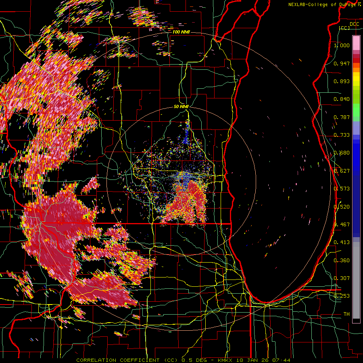Pick the bright green color bar segment
The width and height of the screenshot is (363, 363).
click(x=356, y=110)
